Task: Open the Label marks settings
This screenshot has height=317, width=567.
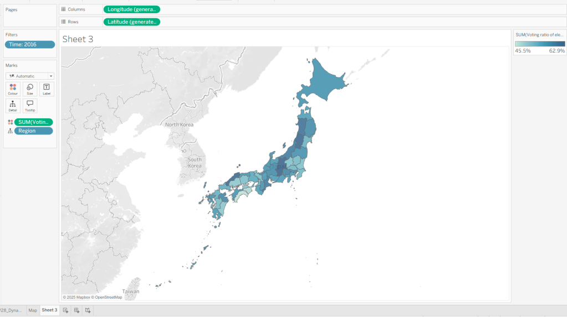Action: pyautogui.click(x=47, y=89)
